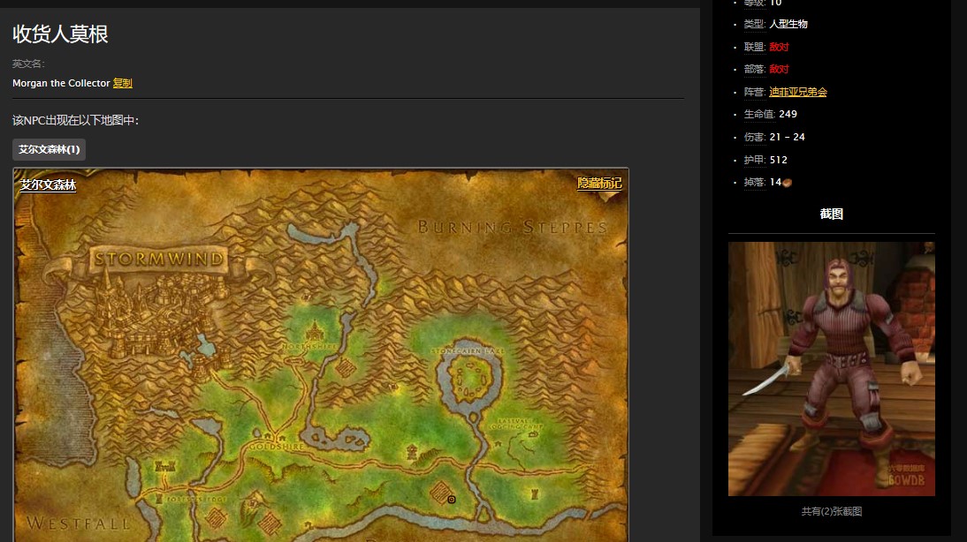Viewport: 967px width, 542px height.
Task: Open the Morgan NPC screenshot thumbnail
Action: coord(831,369)
